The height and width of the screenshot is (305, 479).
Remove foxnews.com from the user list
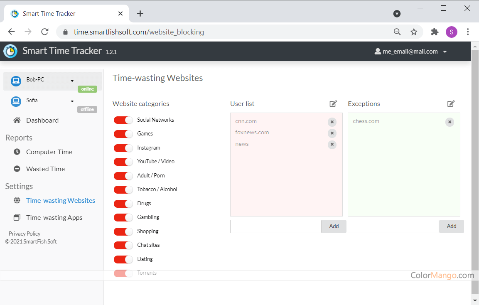coord(332,133)
